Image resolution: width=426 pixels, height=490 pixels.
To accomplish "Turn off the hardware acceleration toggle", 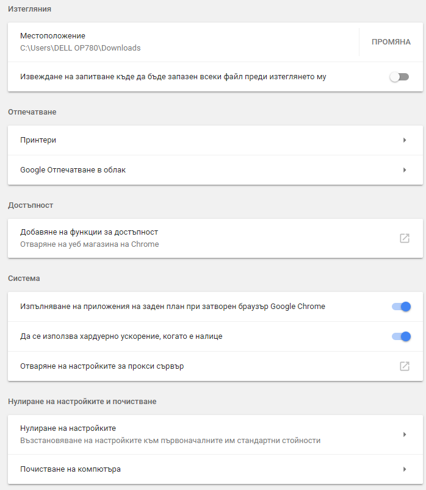I will coord(401,336).
